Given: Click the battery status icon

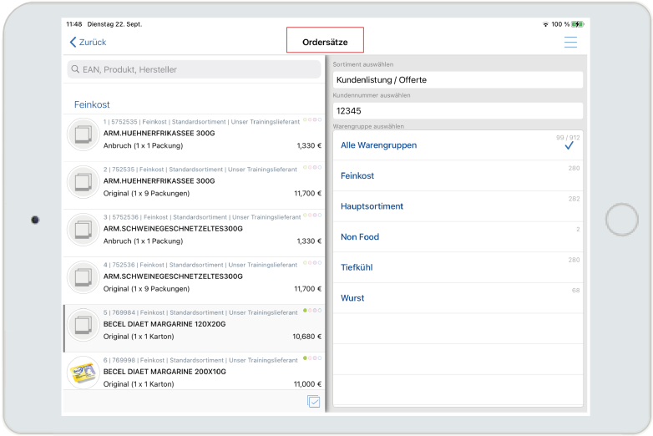Looking at the screenshot, I should 578,24.
